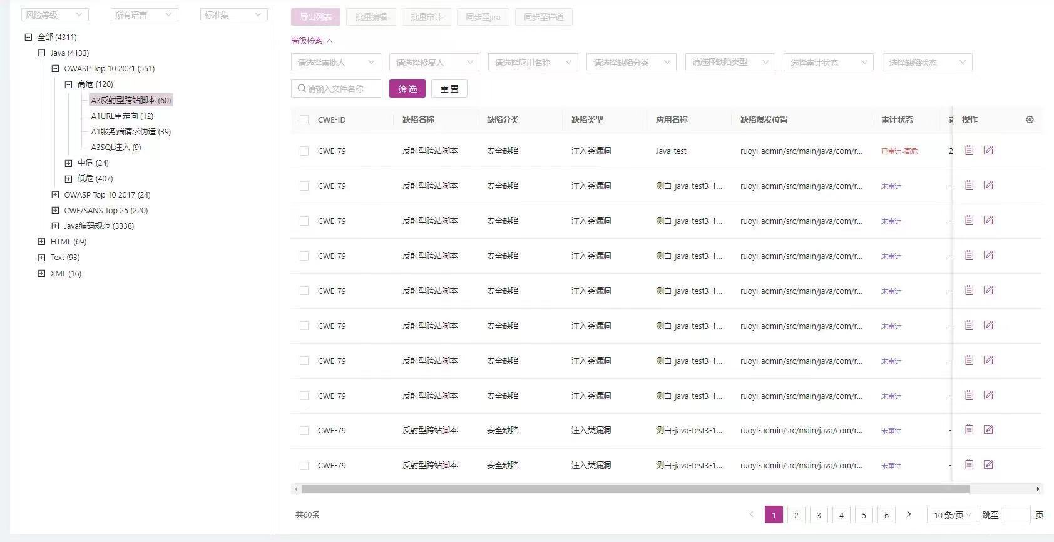This screenshot has height=542, width=1054.
Task: Click the 重置 reset button
Action: tap(449, 89)
